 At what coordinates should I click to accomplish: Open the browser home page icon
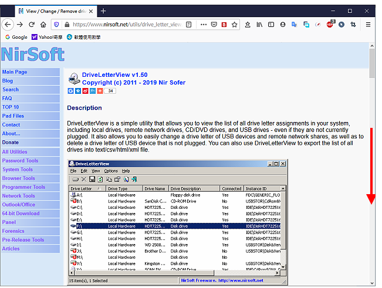click(x=43, y=25)
